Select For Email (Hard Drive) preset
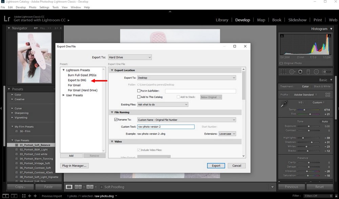Viewport: 339px width, 199px height. (x=83, y=90)
